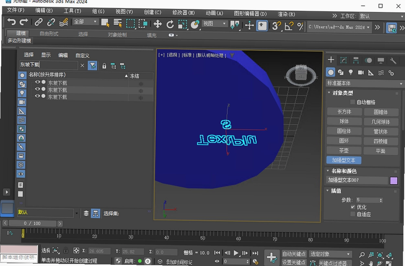Open the Motion panel tab
Screen dimensions: 405x266
(368, 60)
